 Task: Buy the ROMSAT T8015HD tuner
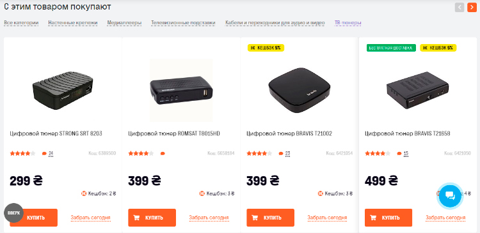(x=152, y=218)
